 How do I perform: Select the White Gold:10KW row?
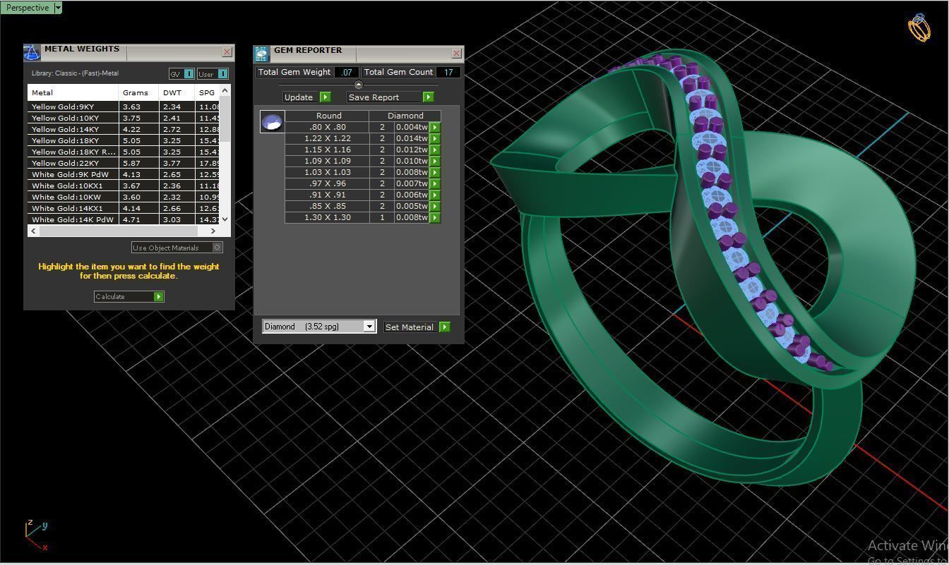[x=124, y=197]
